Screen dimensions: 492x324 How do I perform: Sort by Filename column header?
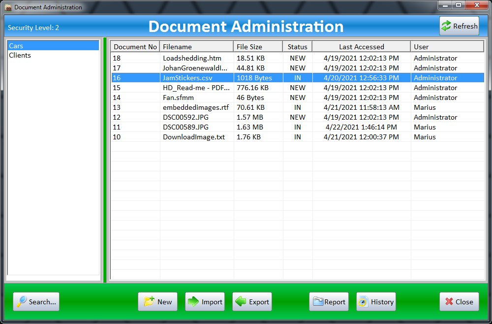[197, 47]
